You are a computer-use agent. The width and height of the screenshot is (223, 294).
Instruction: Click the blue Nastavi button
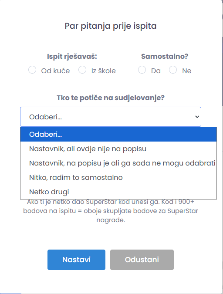coord(76,260)
